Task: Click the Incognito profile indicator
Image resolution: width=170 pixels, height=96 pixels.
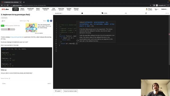Action: click(x=161, y=5)
